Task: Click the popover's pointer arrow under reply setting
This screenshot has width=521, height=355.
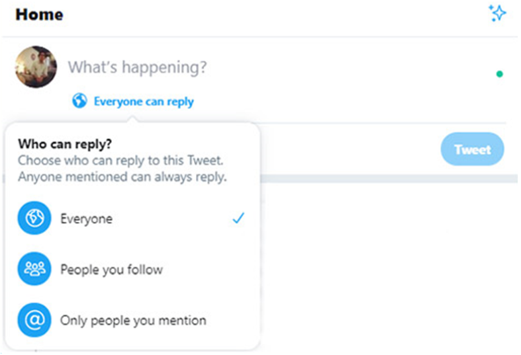Action: (x=132, y=119)
